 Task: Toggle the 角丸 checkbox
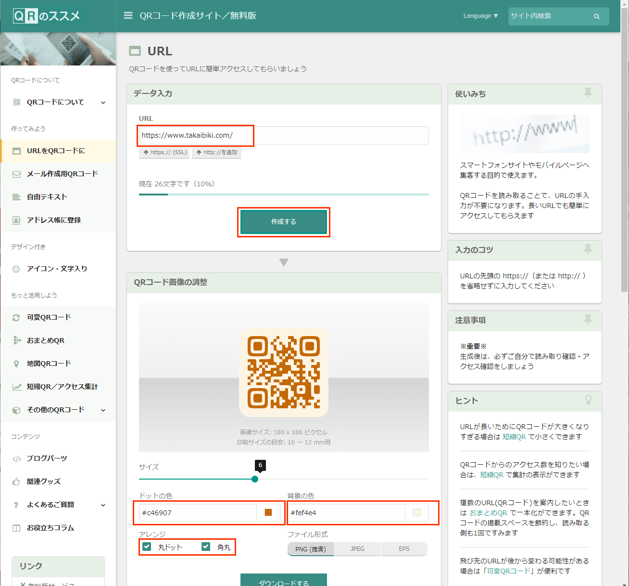206,547
